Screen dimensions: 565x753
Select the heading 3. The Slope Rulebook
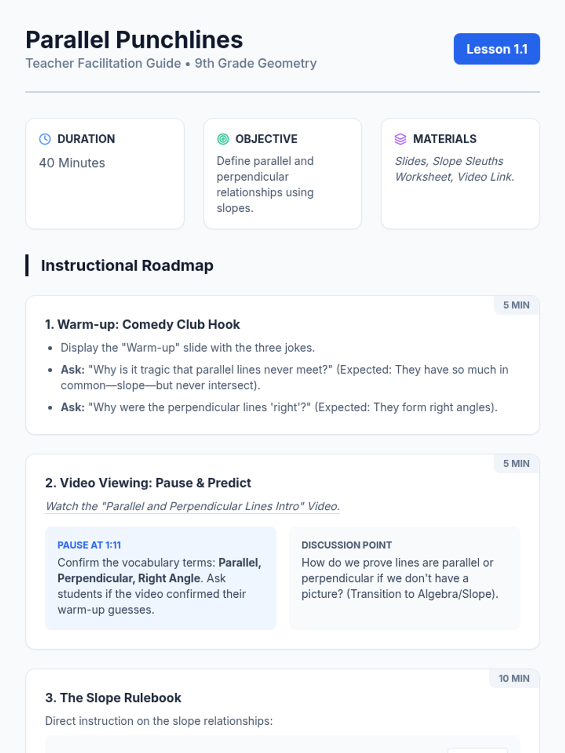pos(113,698)
